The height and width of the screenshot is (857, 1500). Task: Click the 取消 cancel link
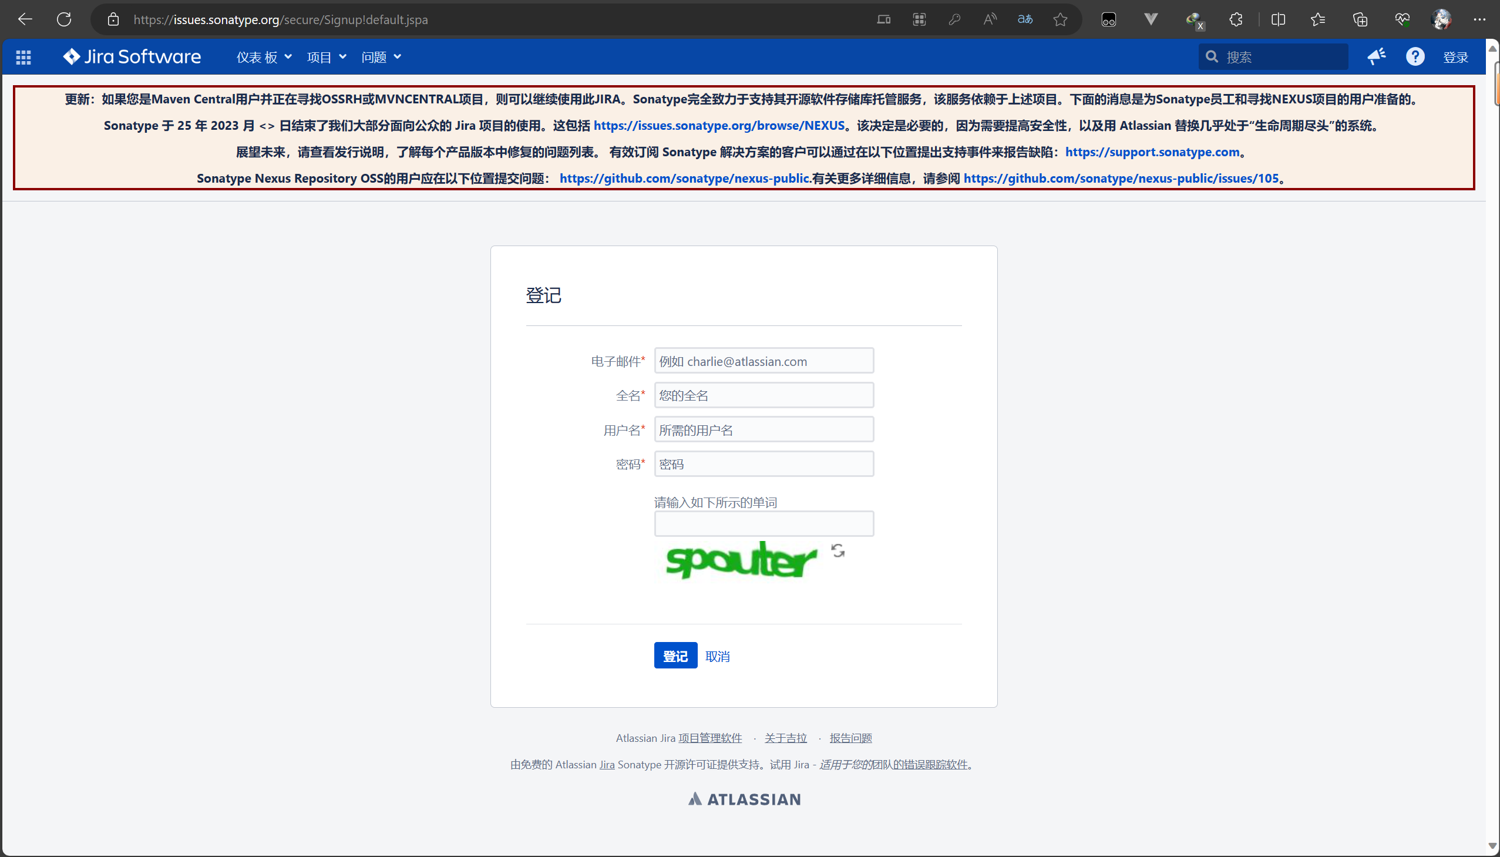coord(717,656)
